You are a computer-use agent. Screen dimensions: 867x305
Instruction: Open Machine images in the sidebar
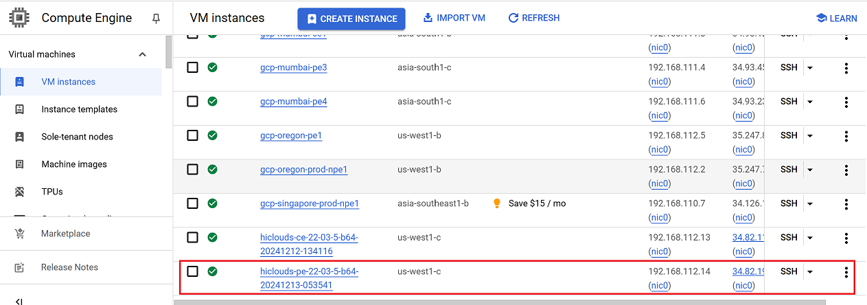(81, 164)
